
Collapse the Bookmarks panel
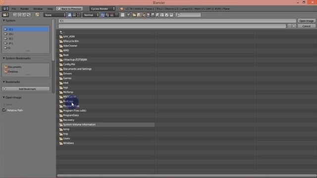point(4,82)
